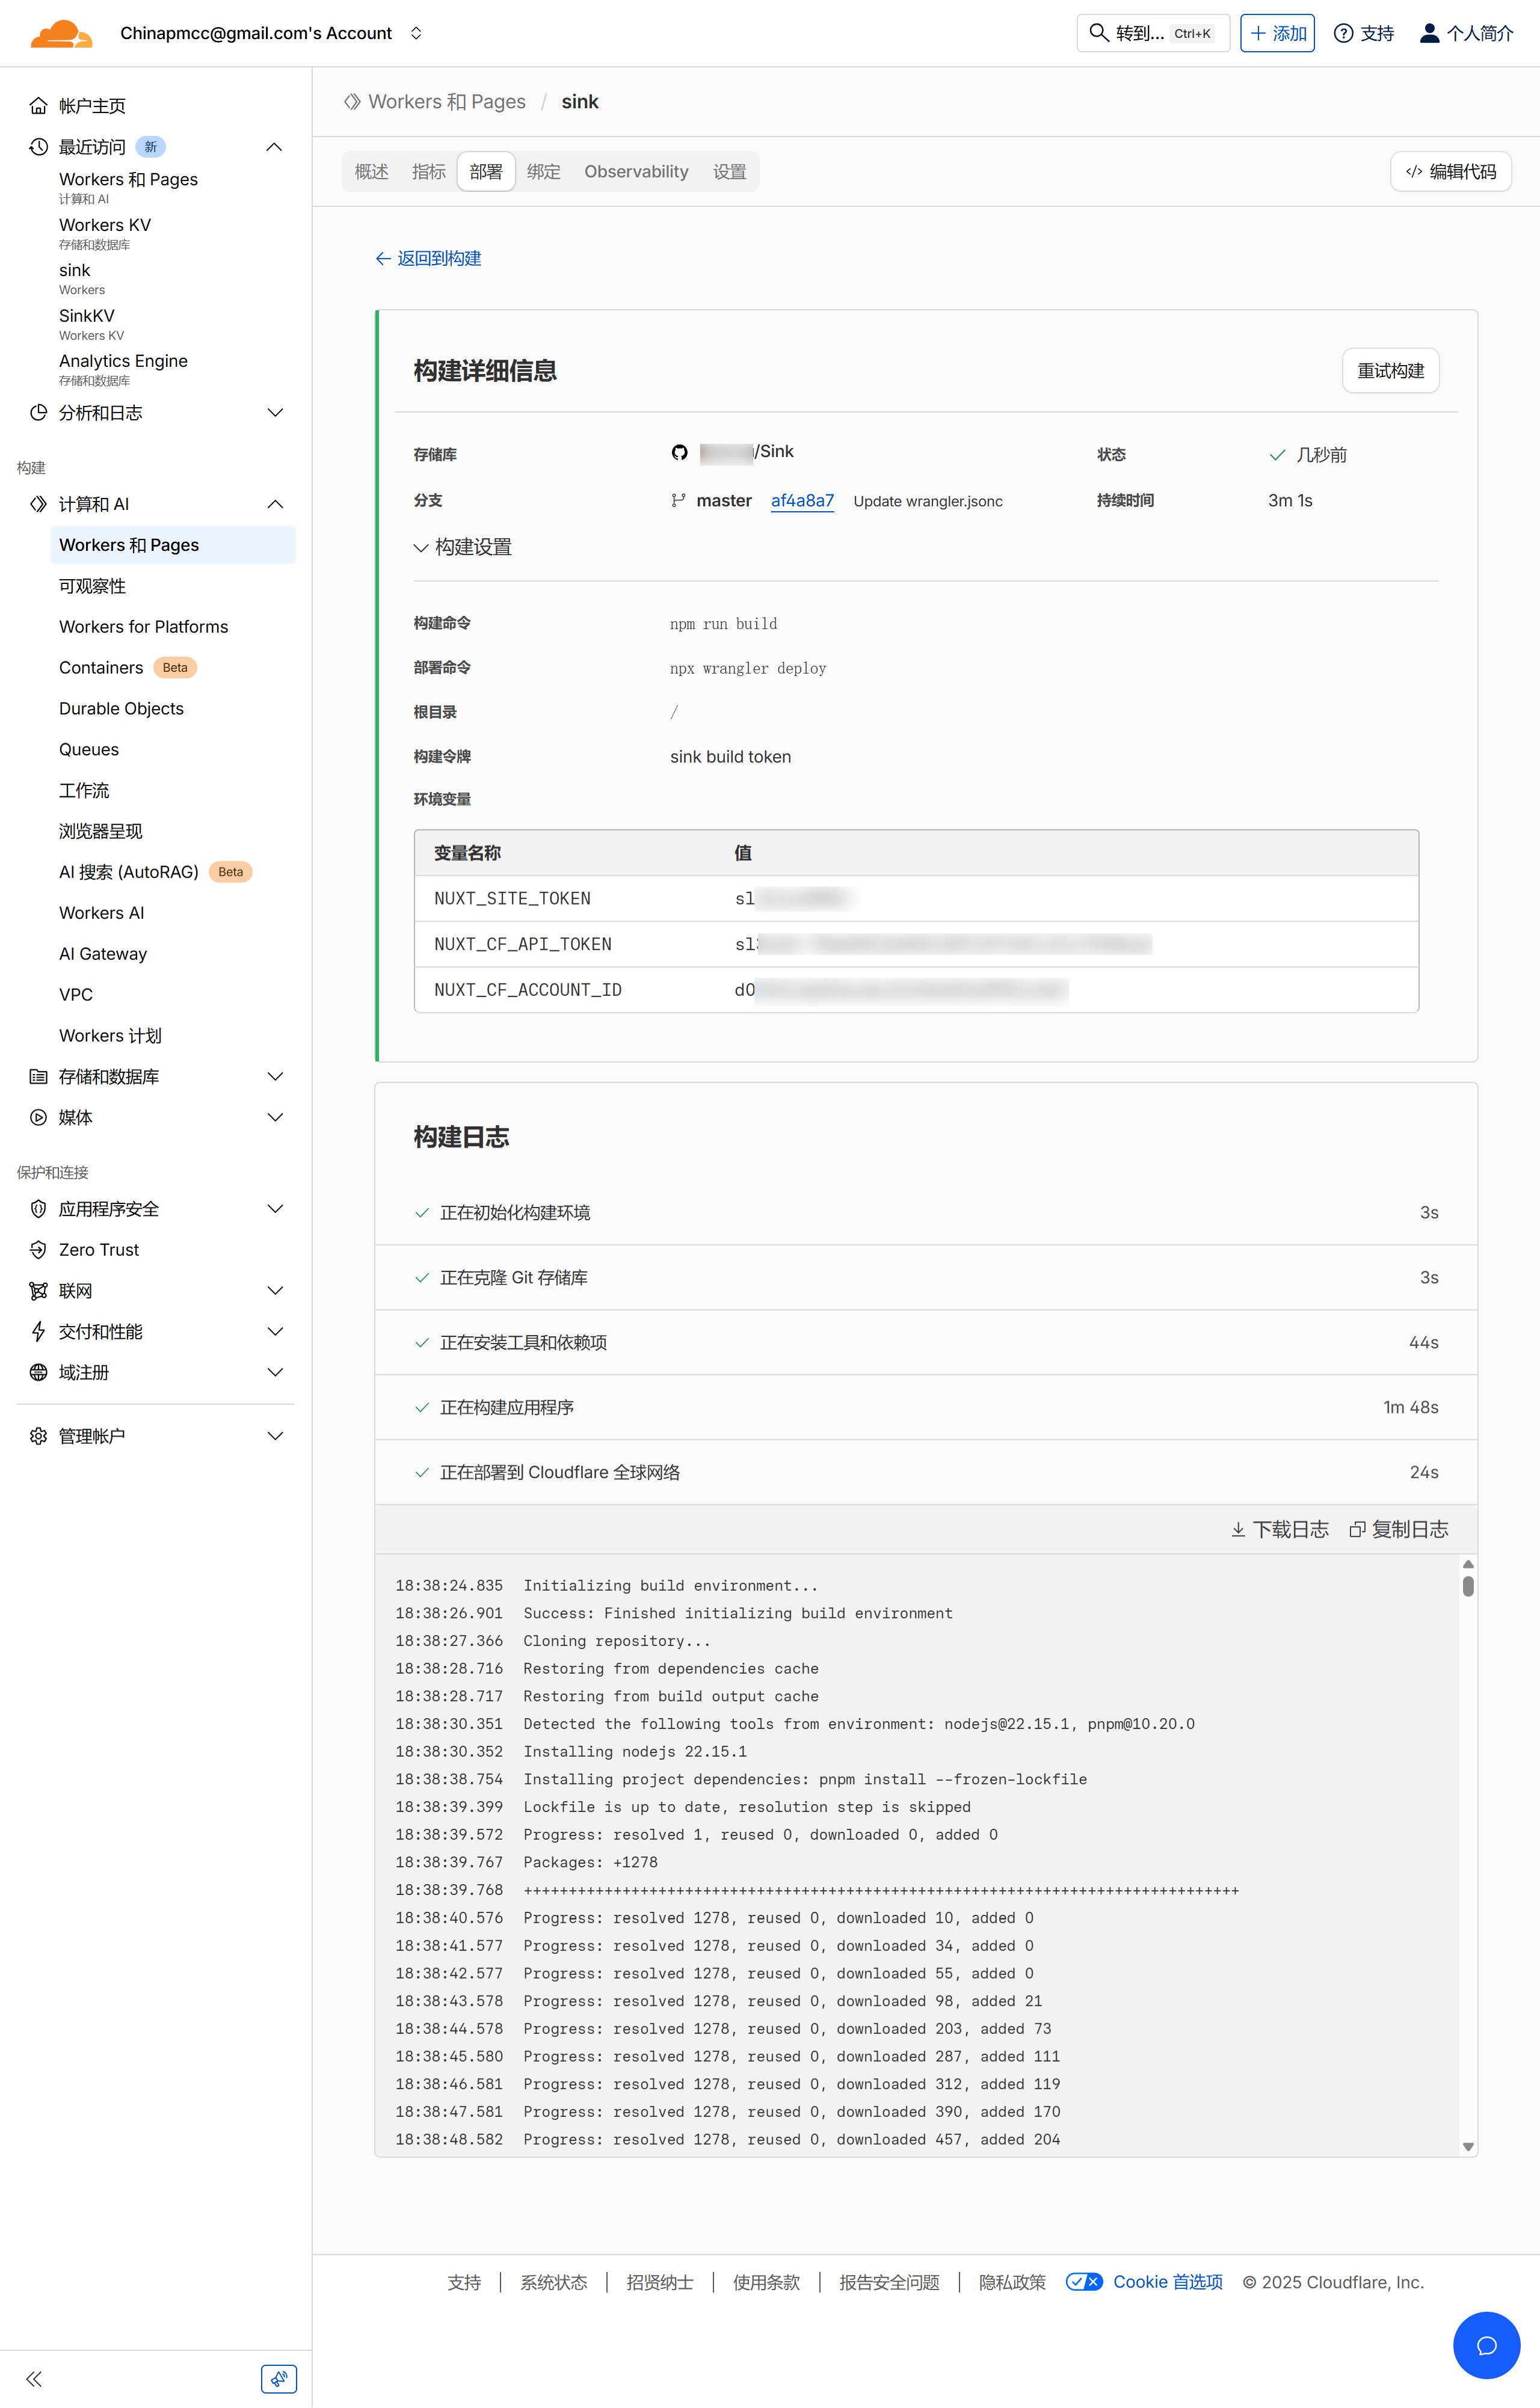Open the account switcher dropdown arrows

tap(416, 33)
